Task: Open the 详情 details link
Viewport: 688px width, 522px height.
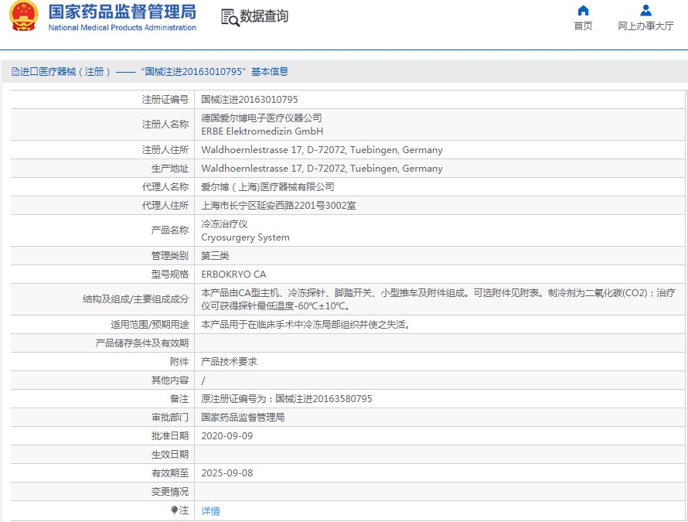Action: [x=210, y=511]
